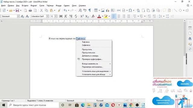Image resolution: width=193 pixels, height=108 pixels.
Task: Open the Таблица menu
Action: pyautogui.click(x=50, y=5)
